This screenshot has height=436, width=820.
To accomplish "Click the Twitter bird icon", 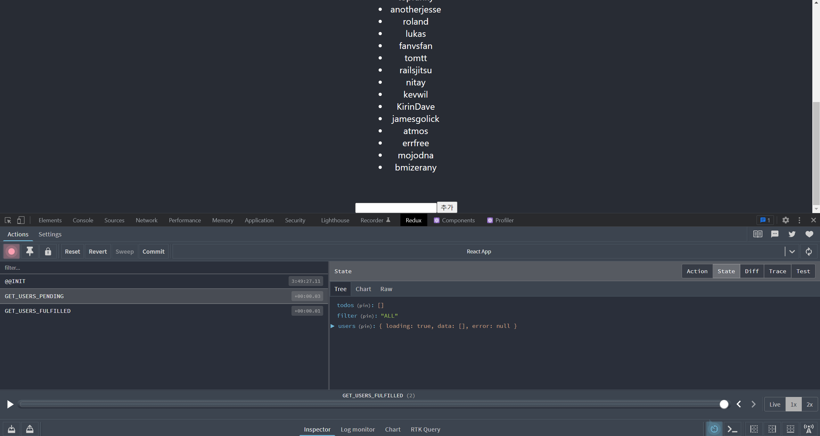I will click(792, 234).
